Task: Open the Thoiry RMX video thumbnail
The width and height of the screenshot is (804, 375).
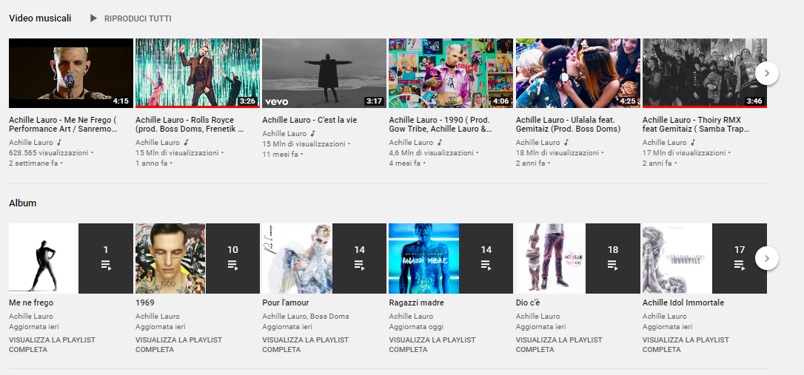Action: [705, 73]
